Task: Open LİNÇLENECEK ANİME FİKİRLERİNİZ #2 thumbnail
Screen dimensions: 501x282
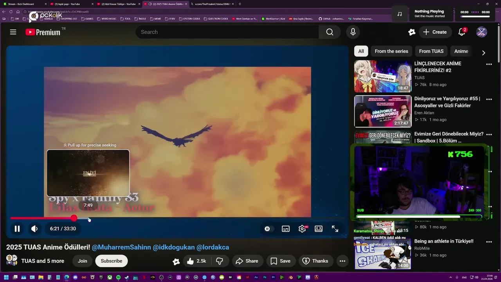Action: (383, 76)
